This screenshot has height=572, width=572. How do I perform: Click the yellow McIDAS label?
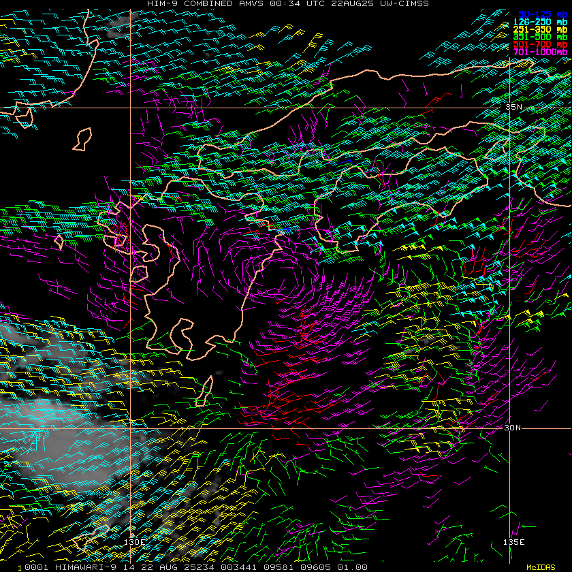[541, 567]
